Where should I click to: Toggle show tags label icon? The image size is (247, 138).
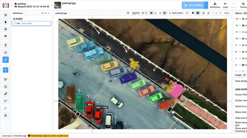(x=151, y=13)
